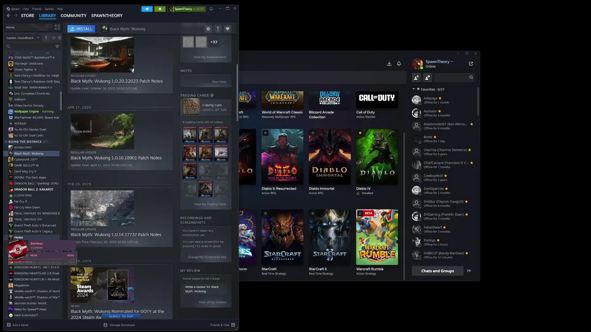Image resolution: width=591 pixels, height=332 pixels.
Task: Click New Note in the Notes section
Action: point(219,82)
